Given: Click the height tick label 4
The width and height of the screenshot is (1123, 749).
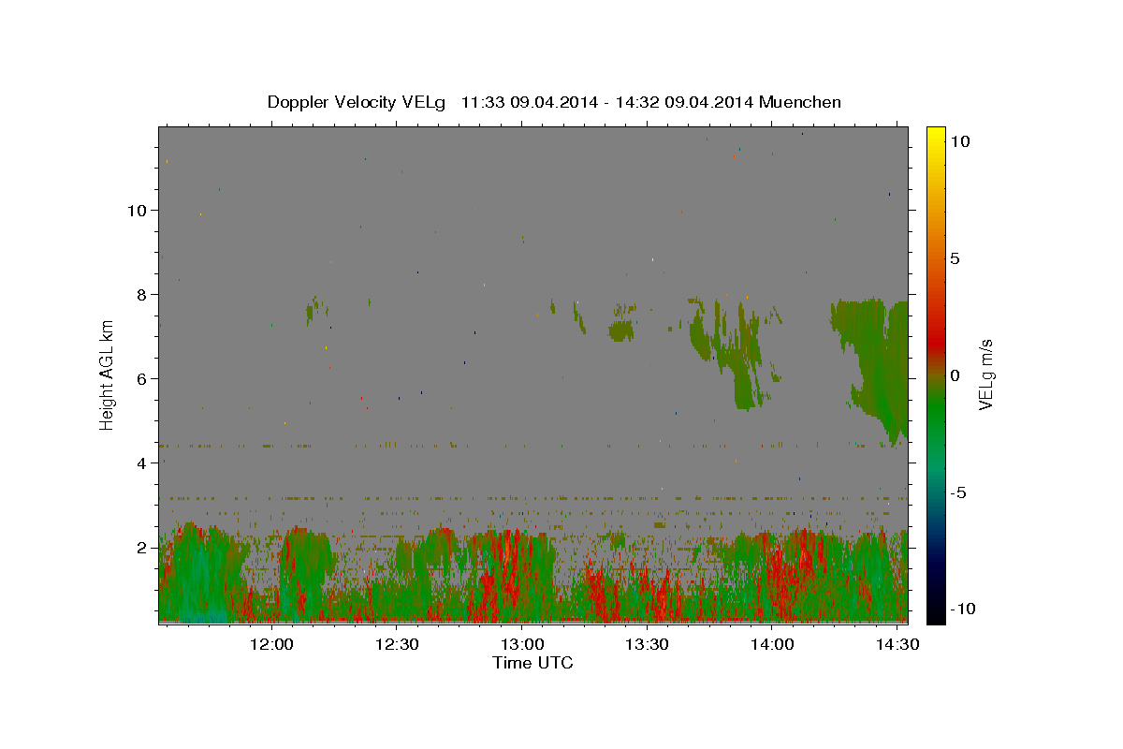Looking at the screenshot, I should tap(142, 463).
